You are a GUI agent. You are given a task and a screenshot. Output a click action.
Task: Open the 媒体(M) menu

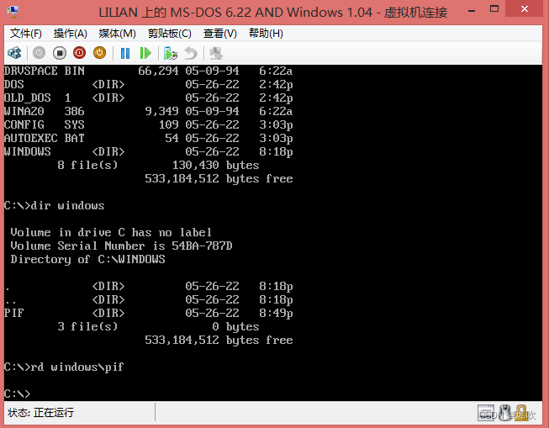[118, 34]
